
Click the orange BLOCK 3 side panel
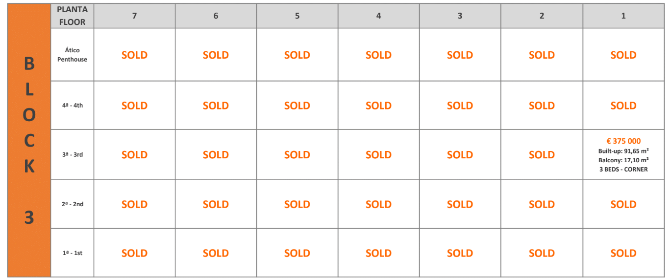click(x=29, y=140)
